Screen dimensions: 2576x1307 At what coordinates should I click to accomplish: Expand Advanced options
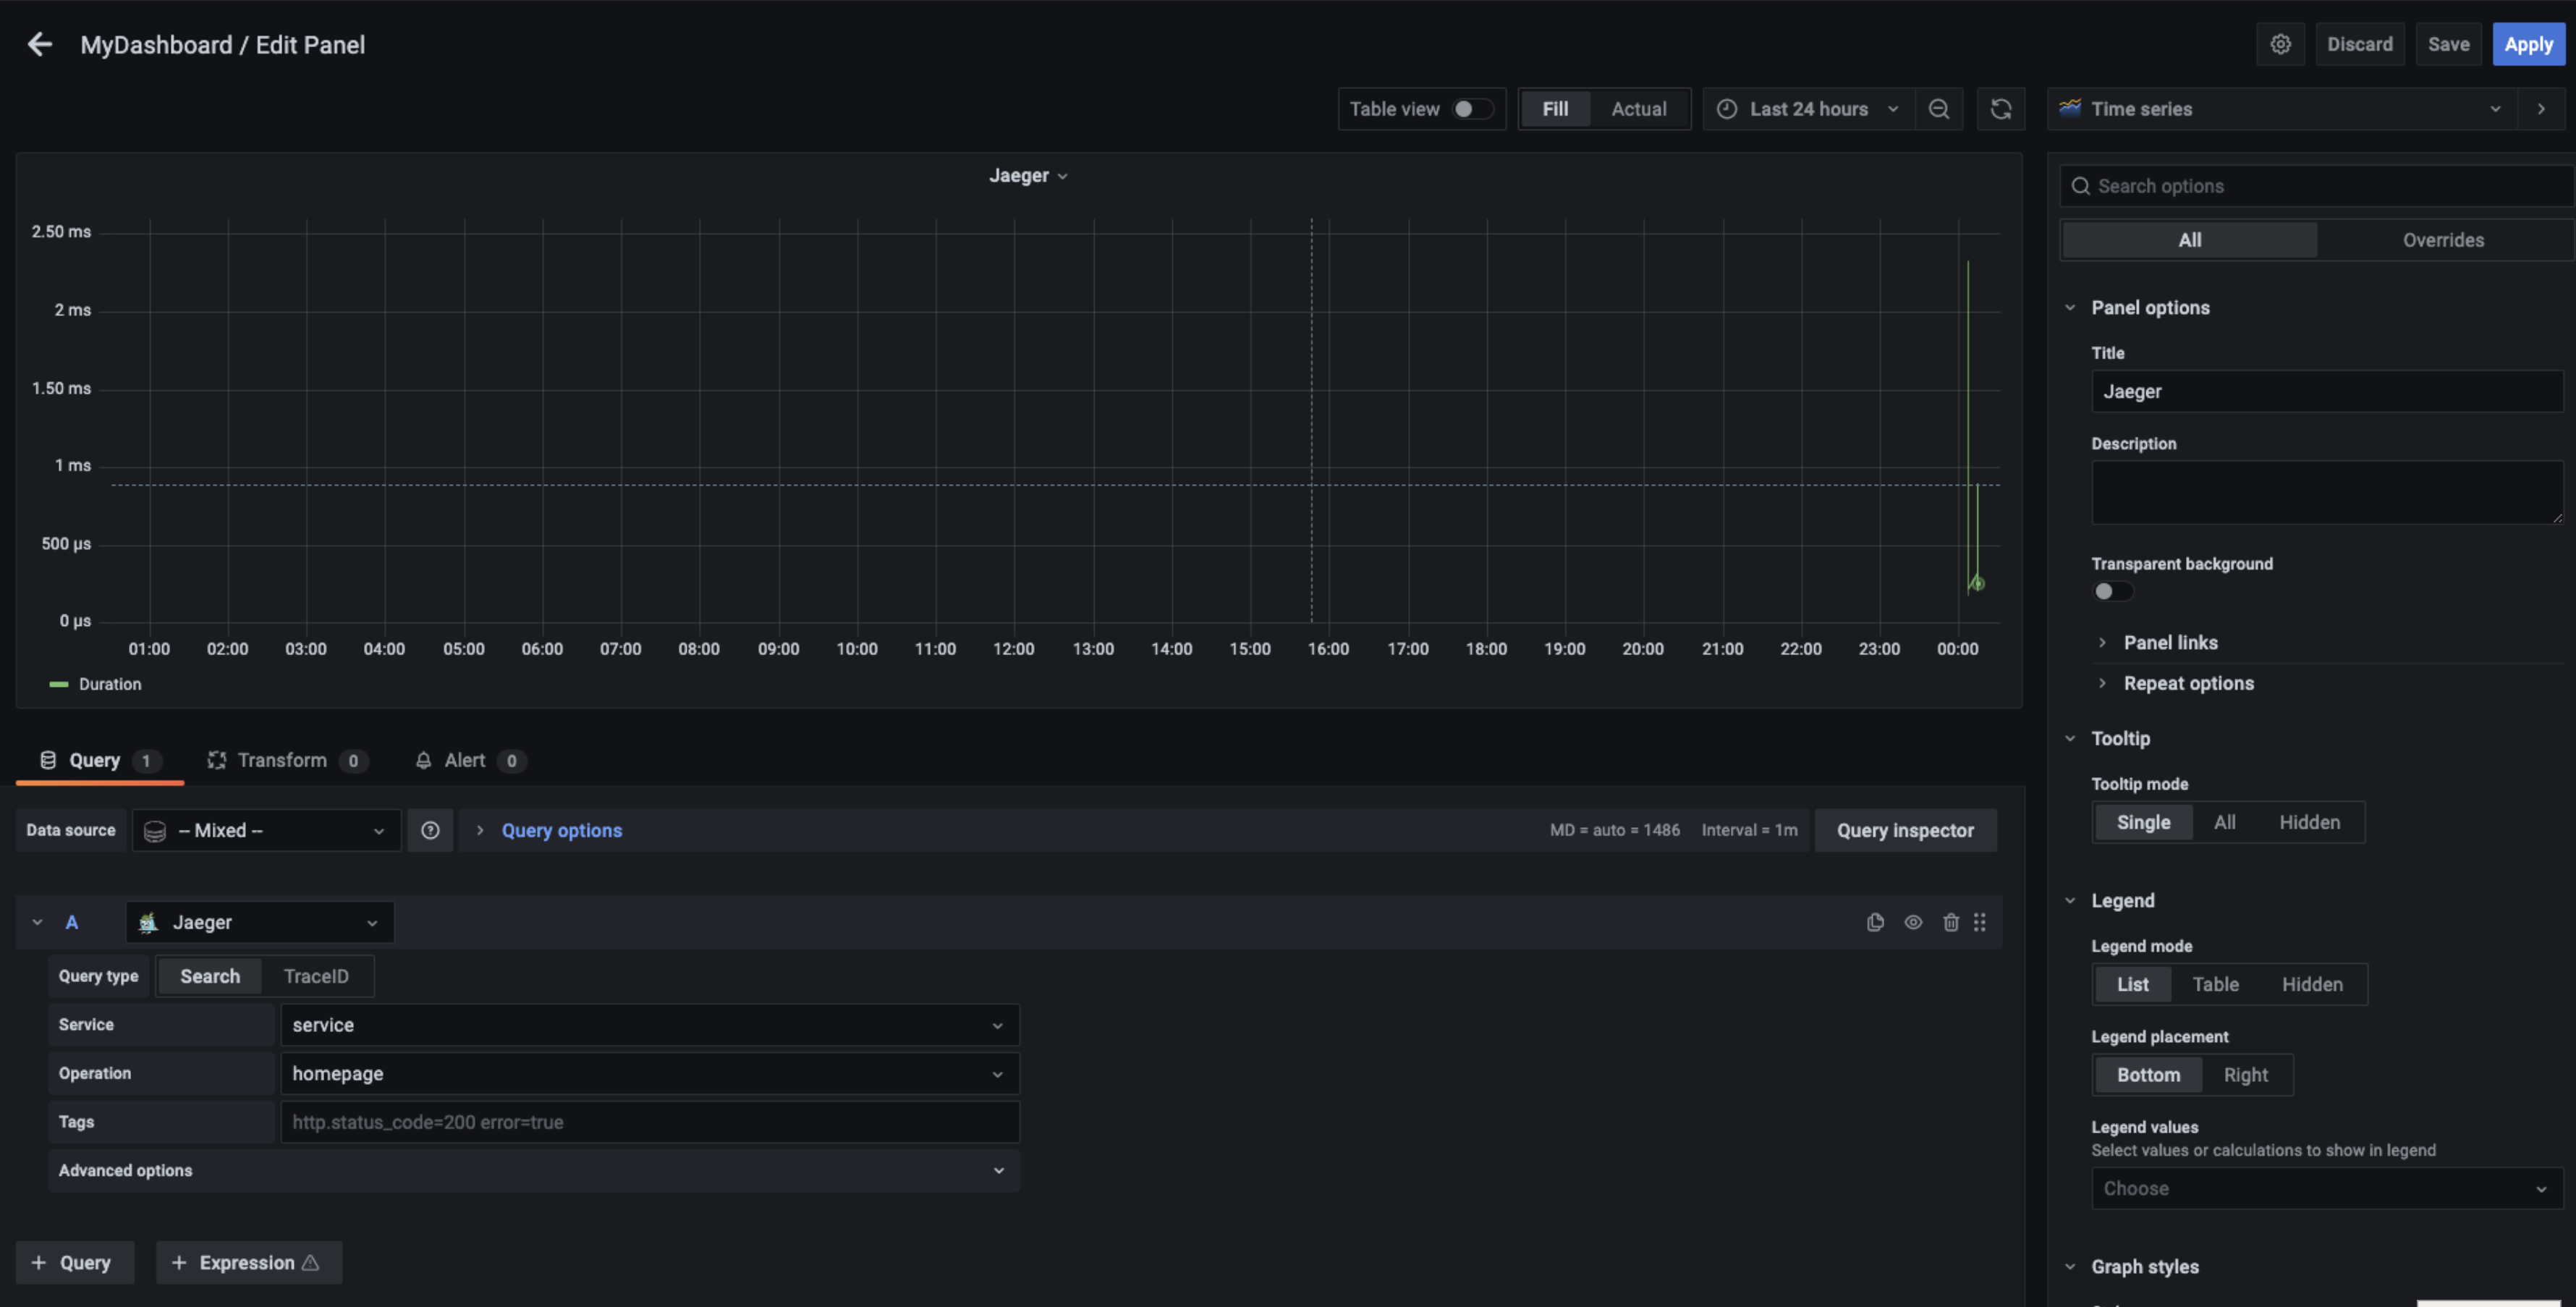coord(534,1170)
